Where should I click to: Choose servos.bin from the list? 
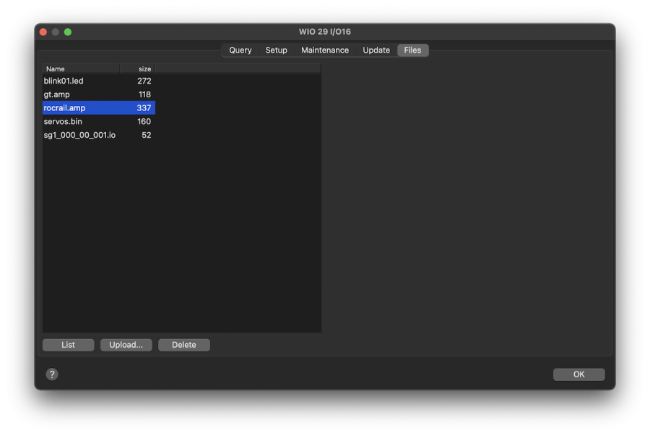click(x=63, y=121)
